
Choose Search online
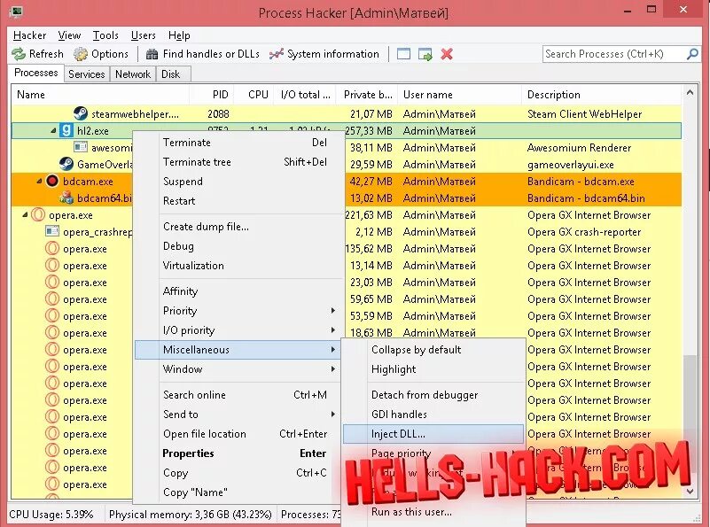pos(239,395)
